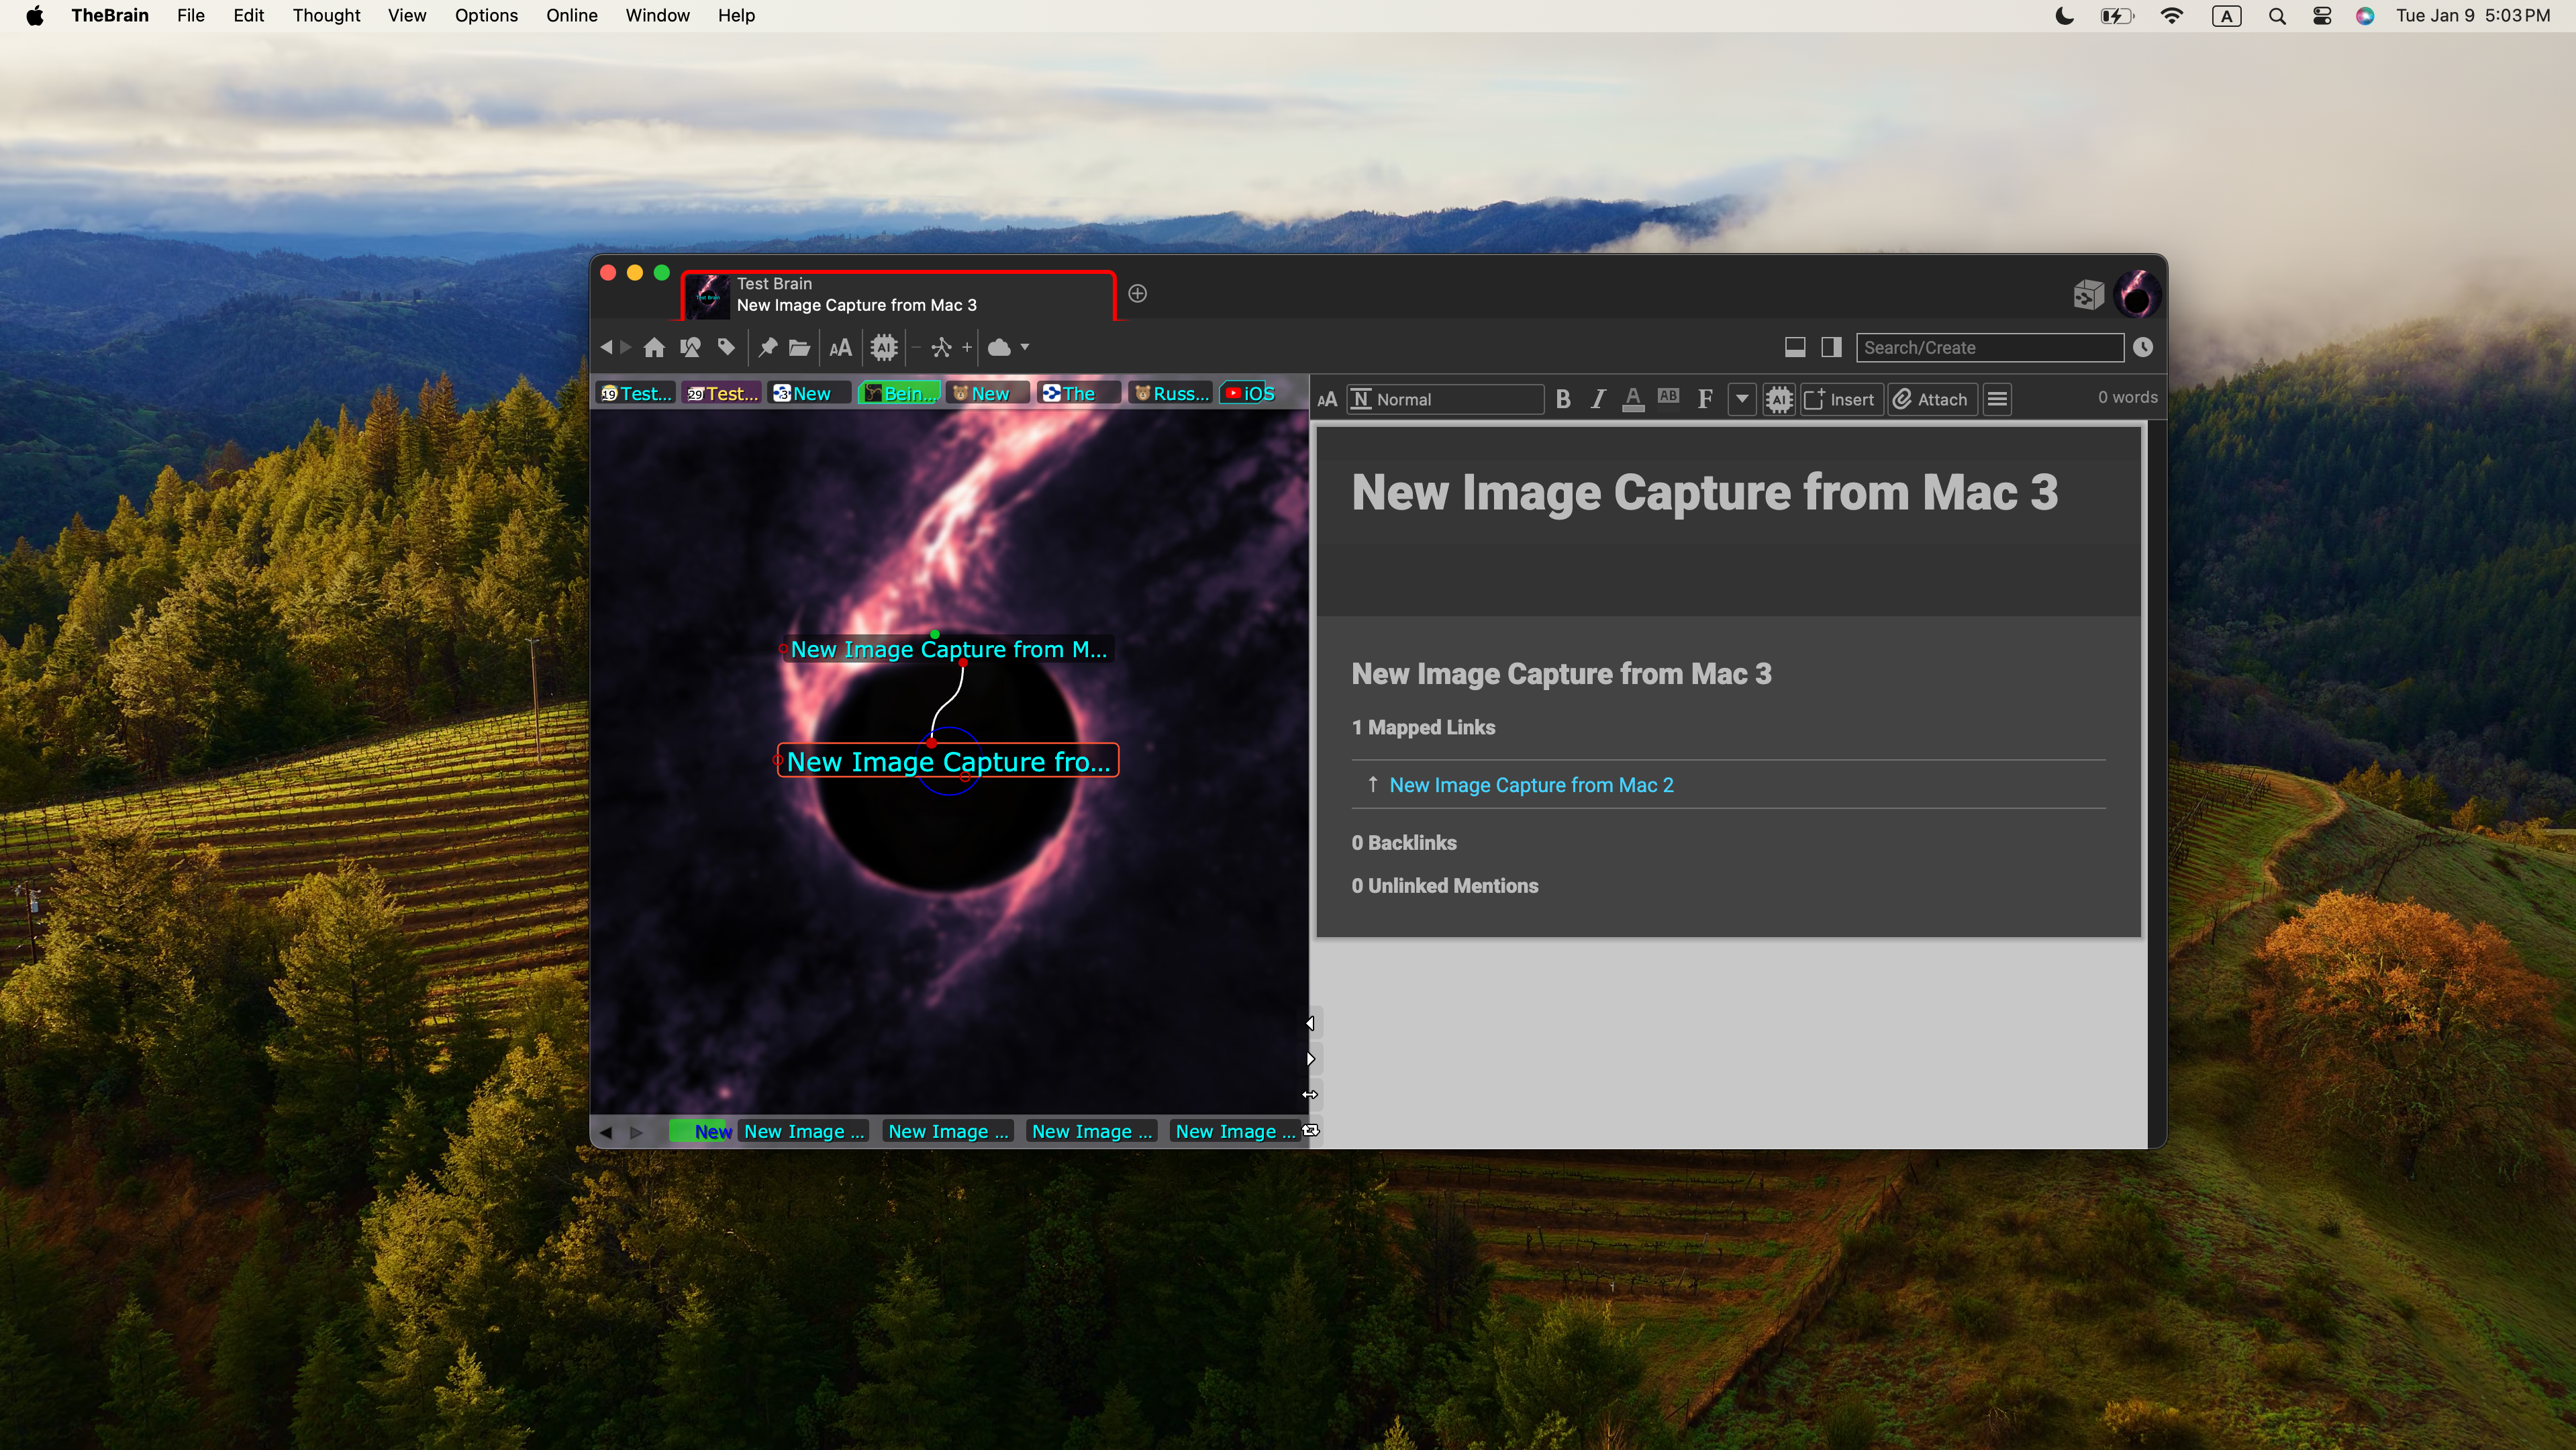Select the plex layout branching icon
Viewport: 2576px width, 1450px height.
(941, 348)
